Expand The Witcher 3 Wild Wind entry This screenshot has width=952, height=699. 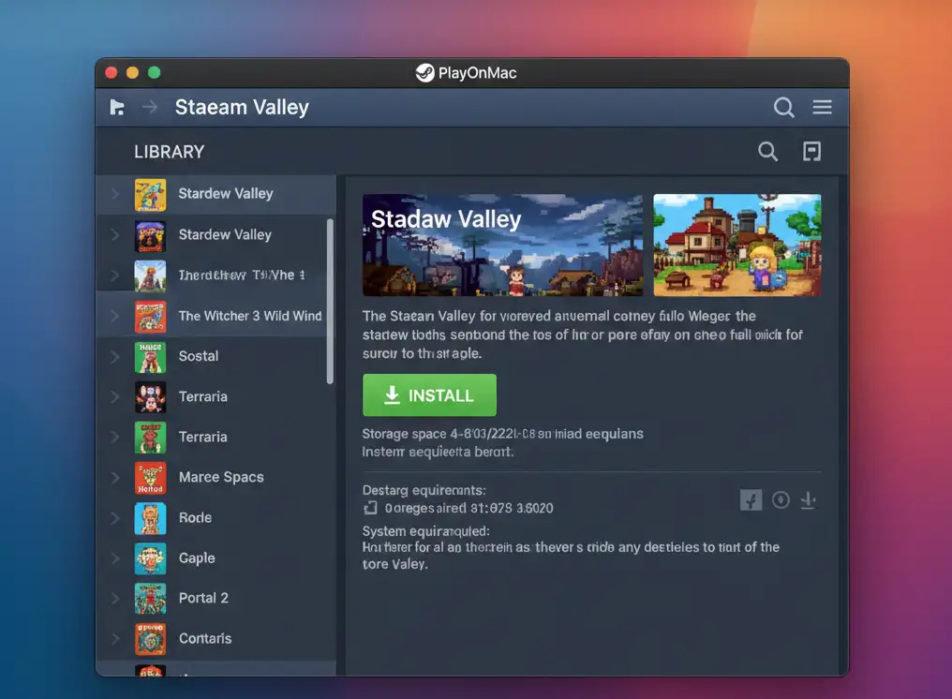[112, 316]
